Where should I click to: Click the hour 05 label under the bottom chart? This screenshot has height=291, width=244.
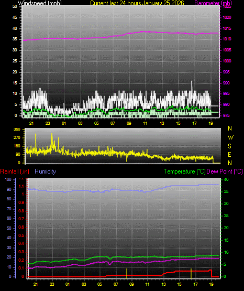pos(99,284)
